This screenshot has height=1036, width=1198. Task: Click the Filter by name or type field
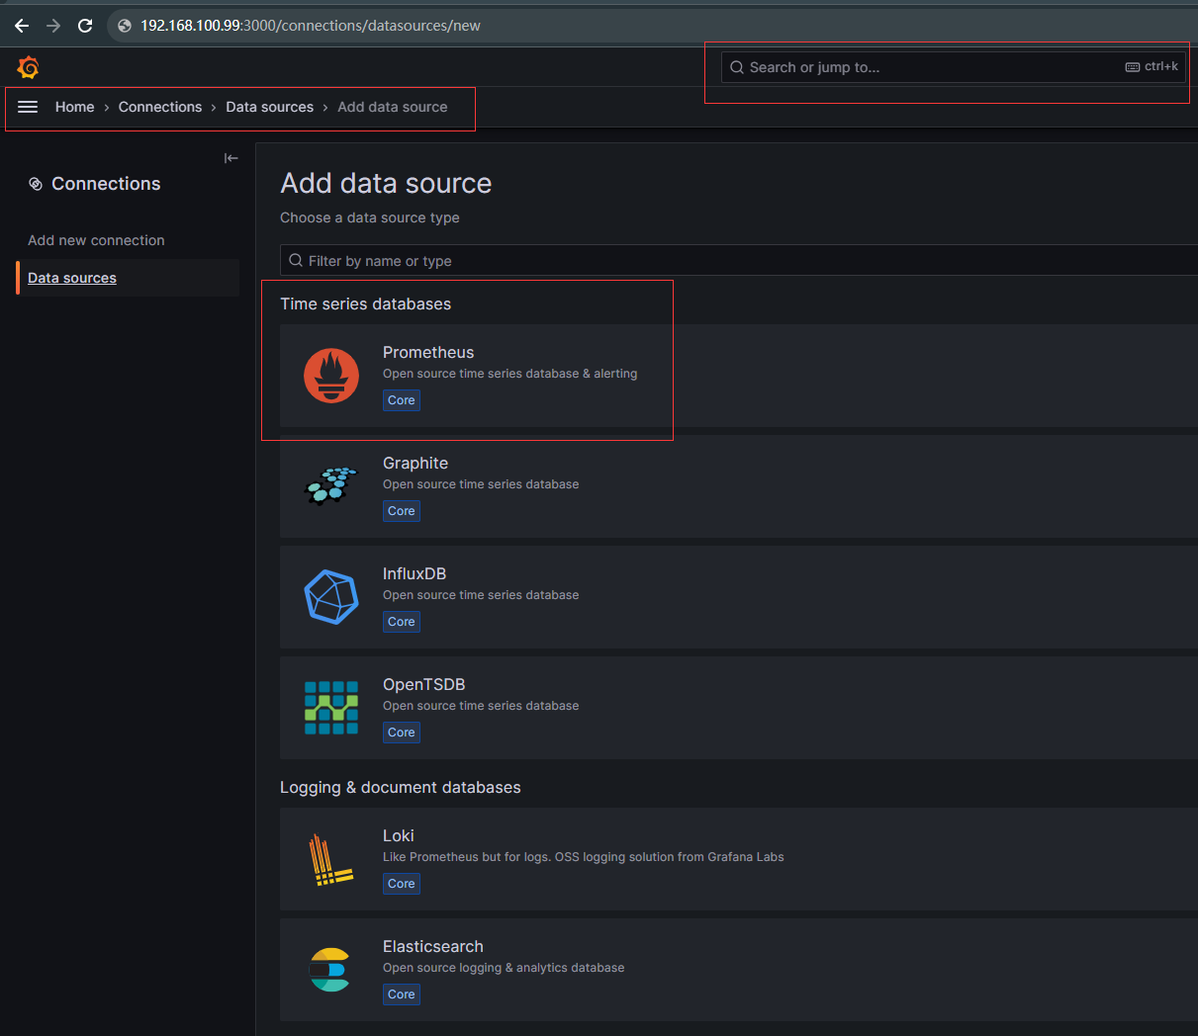(738, 260)
